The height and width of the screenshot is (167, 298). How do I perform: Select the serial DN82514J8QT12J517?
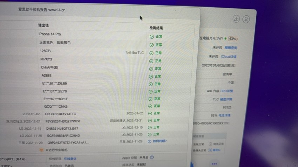(62, 128)
